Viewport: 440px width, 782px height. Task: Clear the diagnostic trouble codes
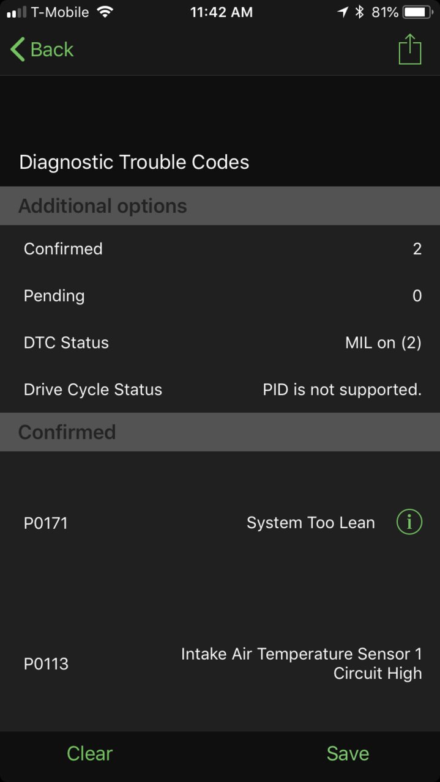[89, 753]
